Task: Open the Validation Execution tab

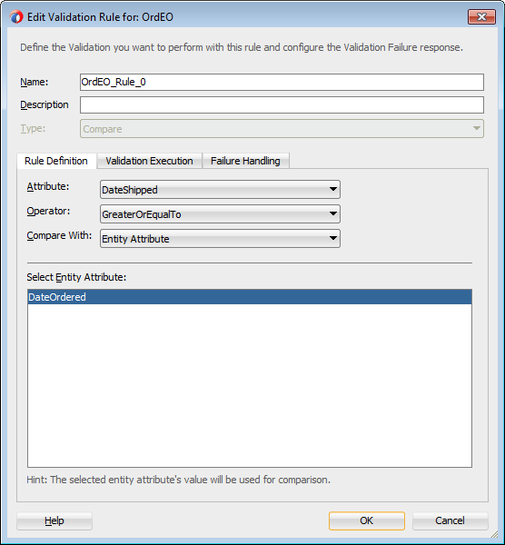Action: [150, 161]
